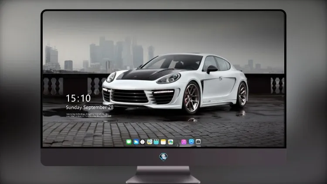The height and width of the screenshot is (184, 327).
Task: Open the photo gallery app icon
Action: pos(170,142)
